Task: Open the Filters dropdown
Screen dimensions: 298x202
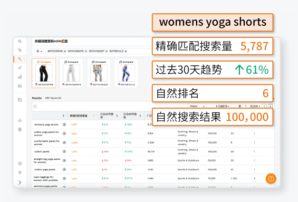Action: click(x=197, y=106)
